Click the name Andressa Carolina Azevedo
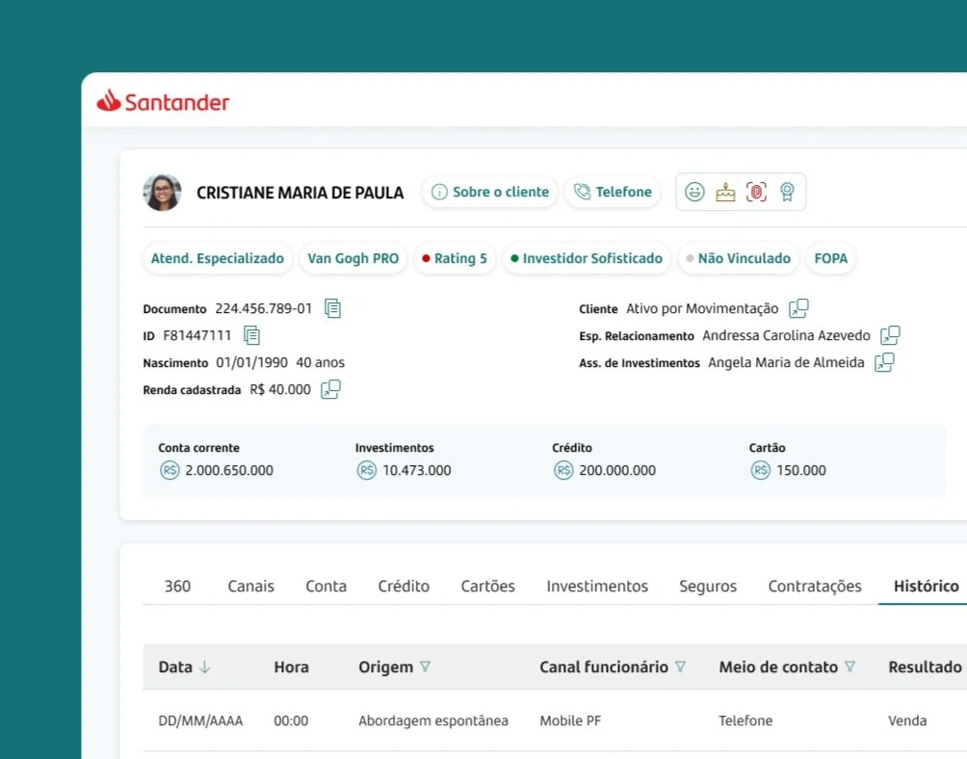This screenshot has height=759, width=967. click(x=786, y=335)
